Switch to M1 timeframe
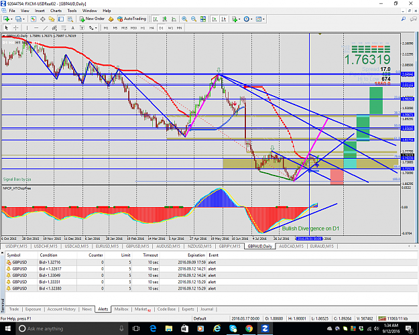Image resolution: width=419 pixels, height=335 pixels. click(106, 27)
